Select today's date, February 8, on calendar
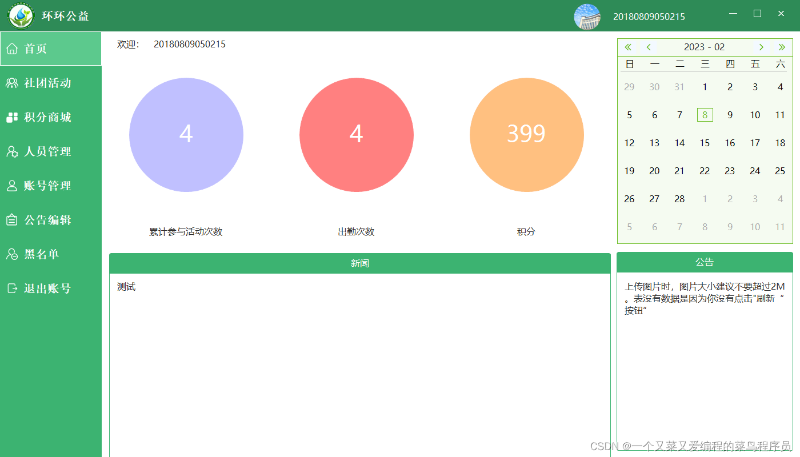The height and width of the screenshot is (457, 800). [x=705, y=114]
